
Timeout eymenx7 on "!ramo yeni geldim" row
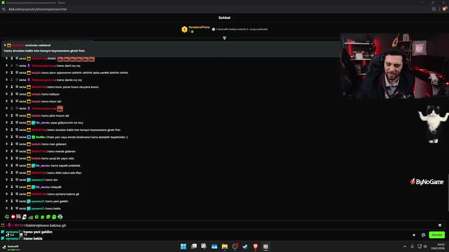click(12, 201)
